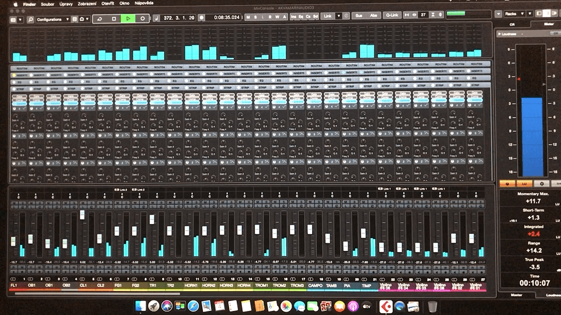Open the Configurations dropdown

pyautogui.click(x=53, y=19)
